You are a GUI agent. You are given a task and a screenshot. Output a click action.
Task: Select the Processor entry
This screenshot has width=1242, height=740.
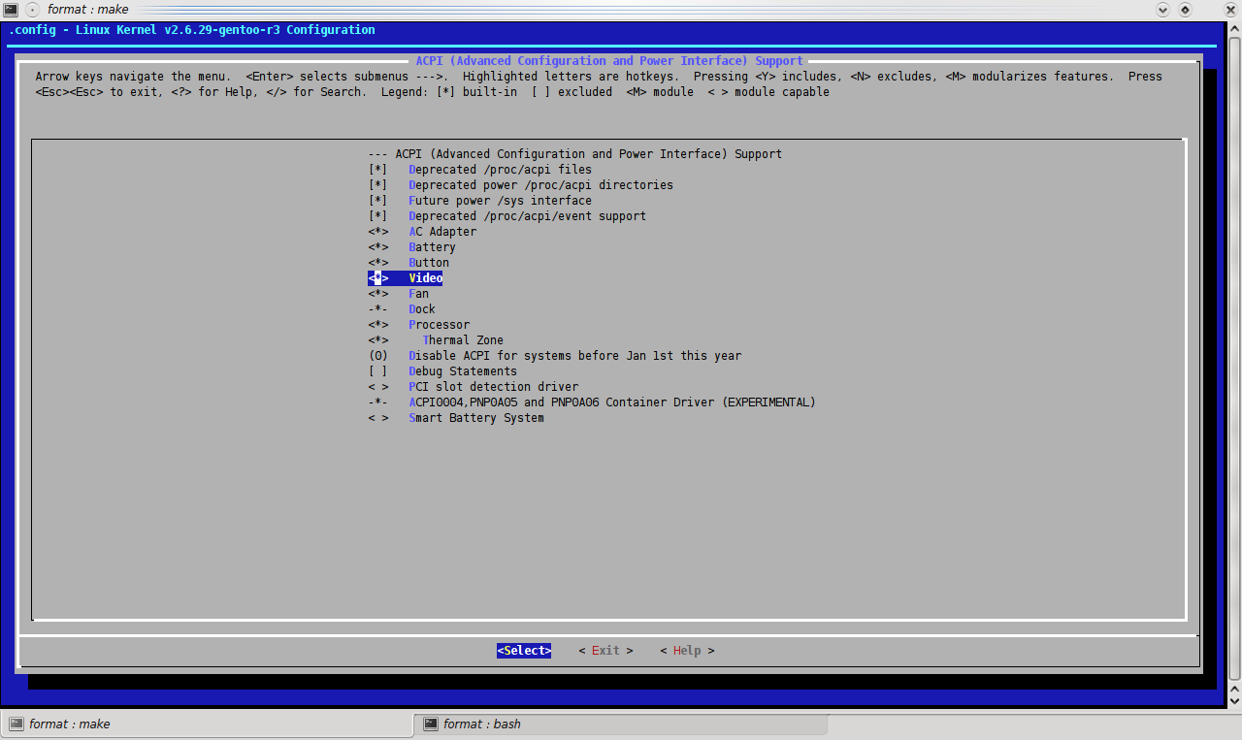418,325
